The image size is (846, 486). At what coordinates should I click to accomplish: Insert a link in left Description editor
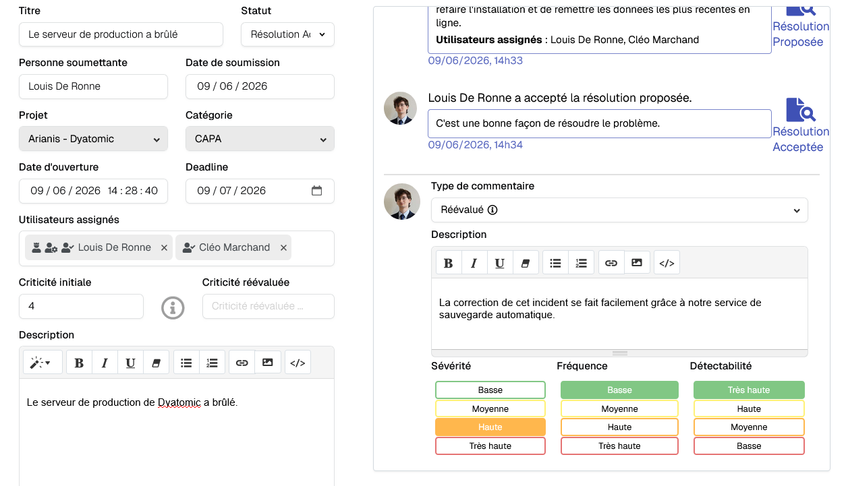coord(242,363)
